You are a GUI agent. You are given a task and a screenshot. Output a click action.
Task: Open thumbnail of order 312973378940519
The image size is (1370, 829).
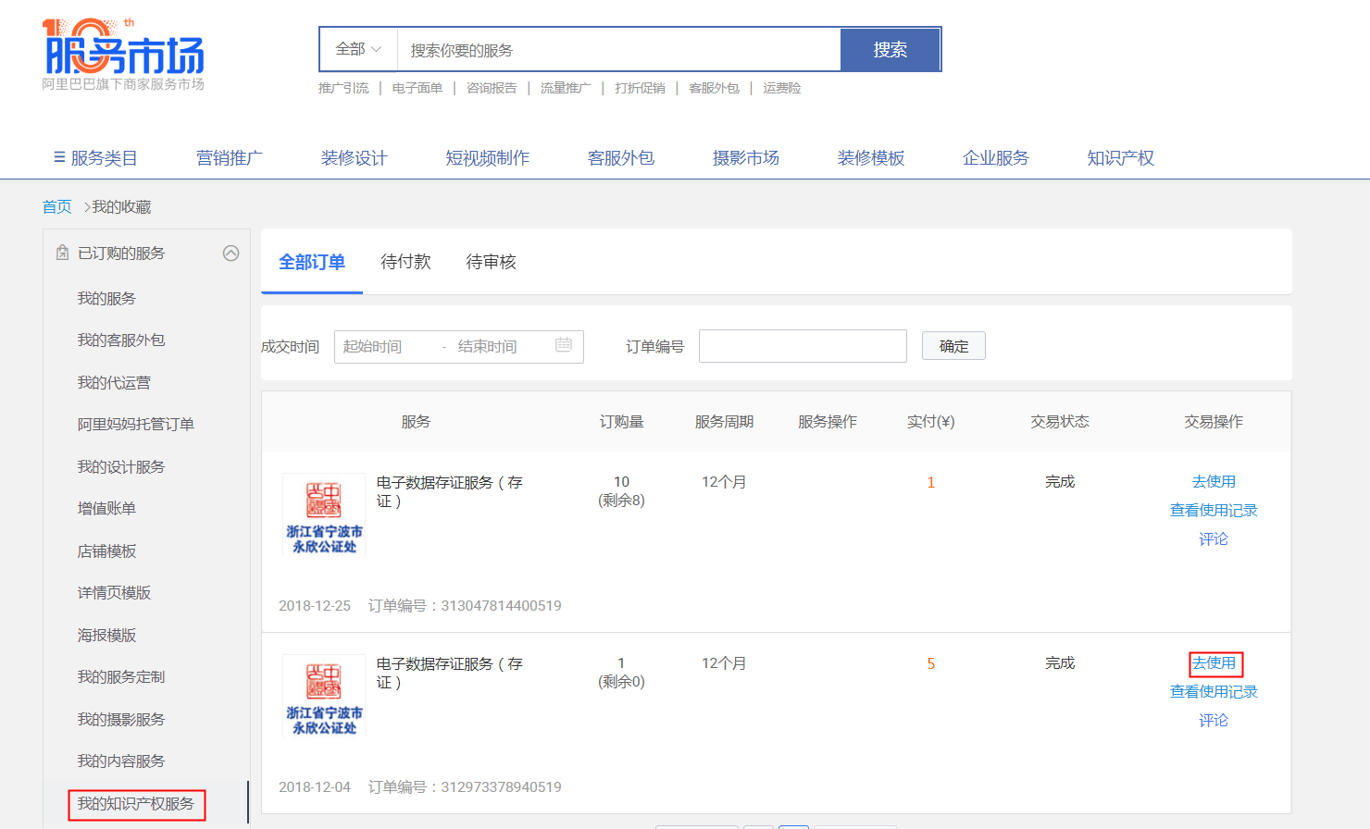click(324, 695)
